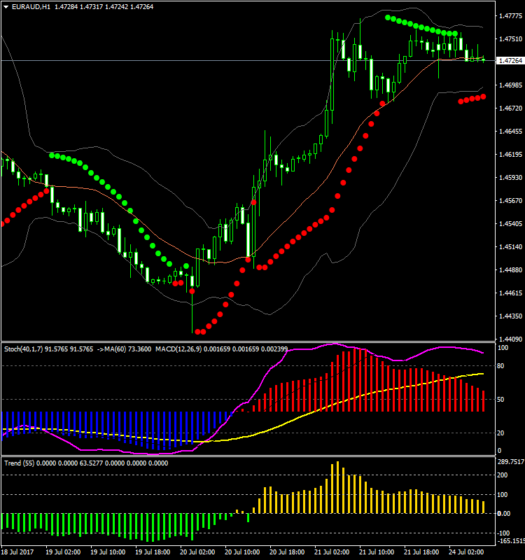Select the 1.46985 price axis label
This screenshot has height=560, width=525.
510,85
